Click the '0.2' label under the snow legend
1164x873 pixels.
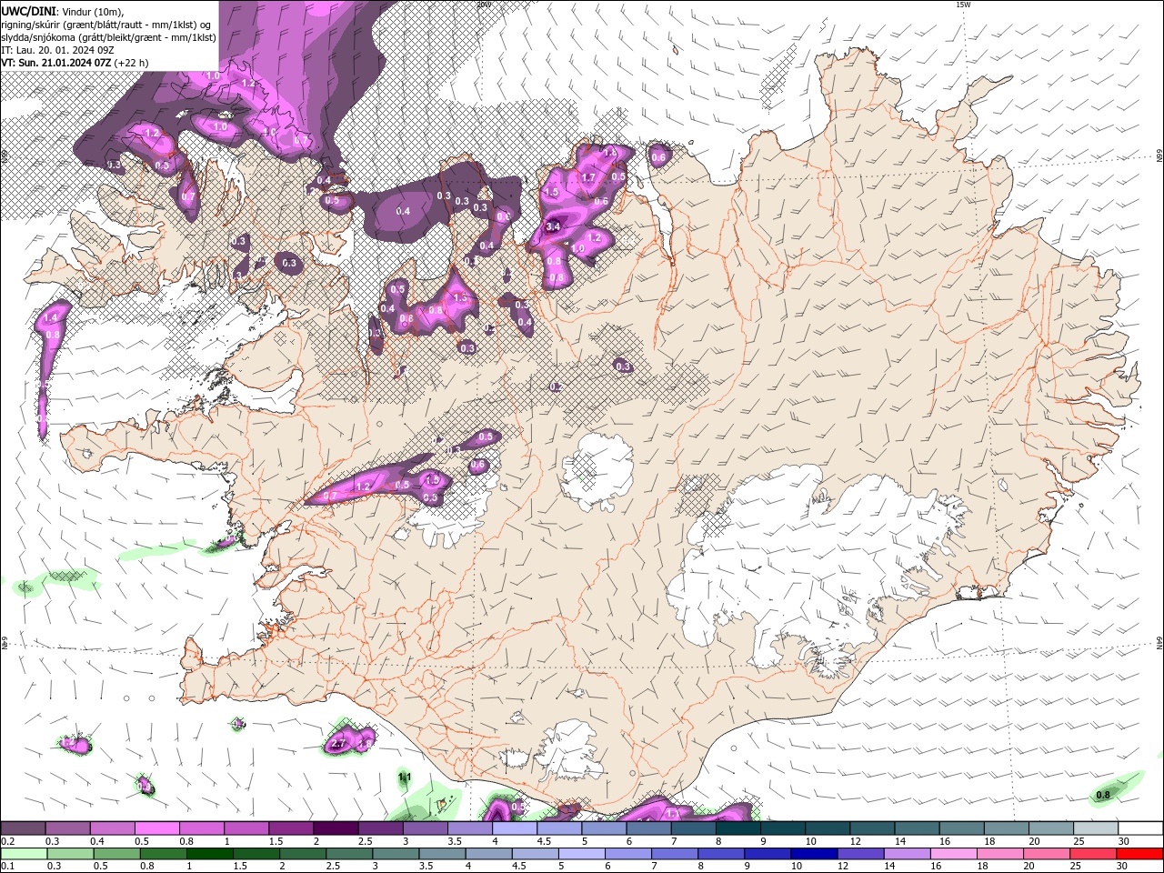[7, 841]
